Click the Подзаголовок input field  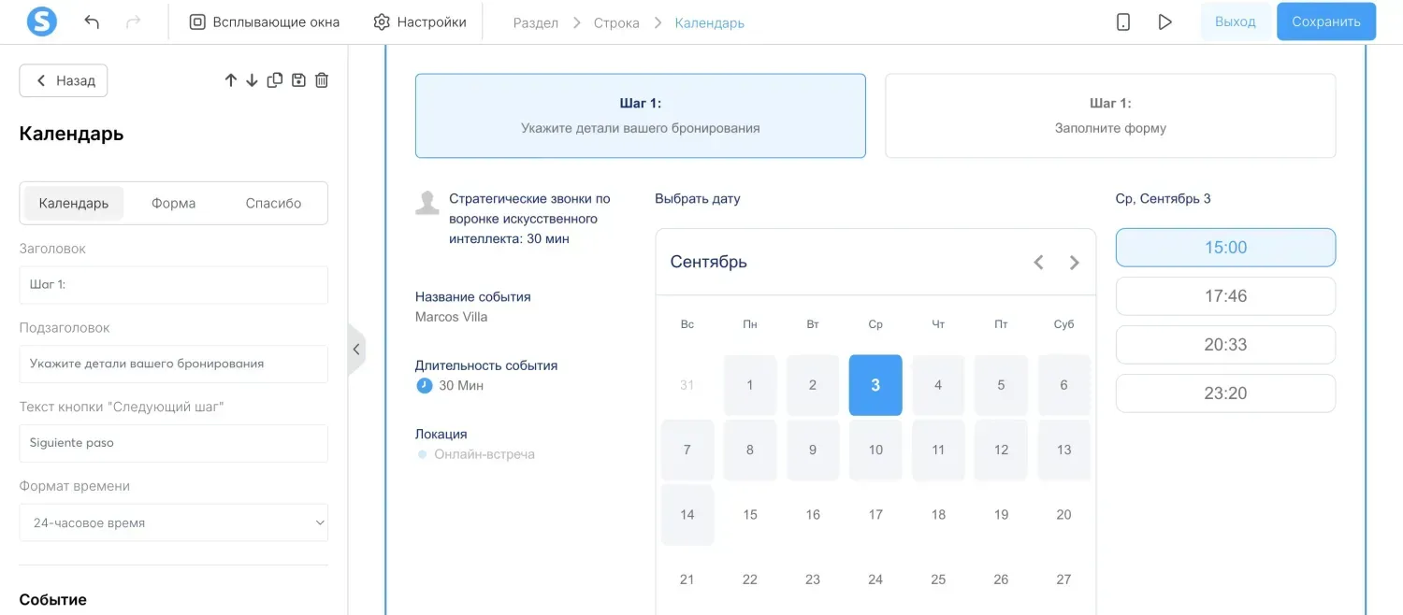point(173,365)
